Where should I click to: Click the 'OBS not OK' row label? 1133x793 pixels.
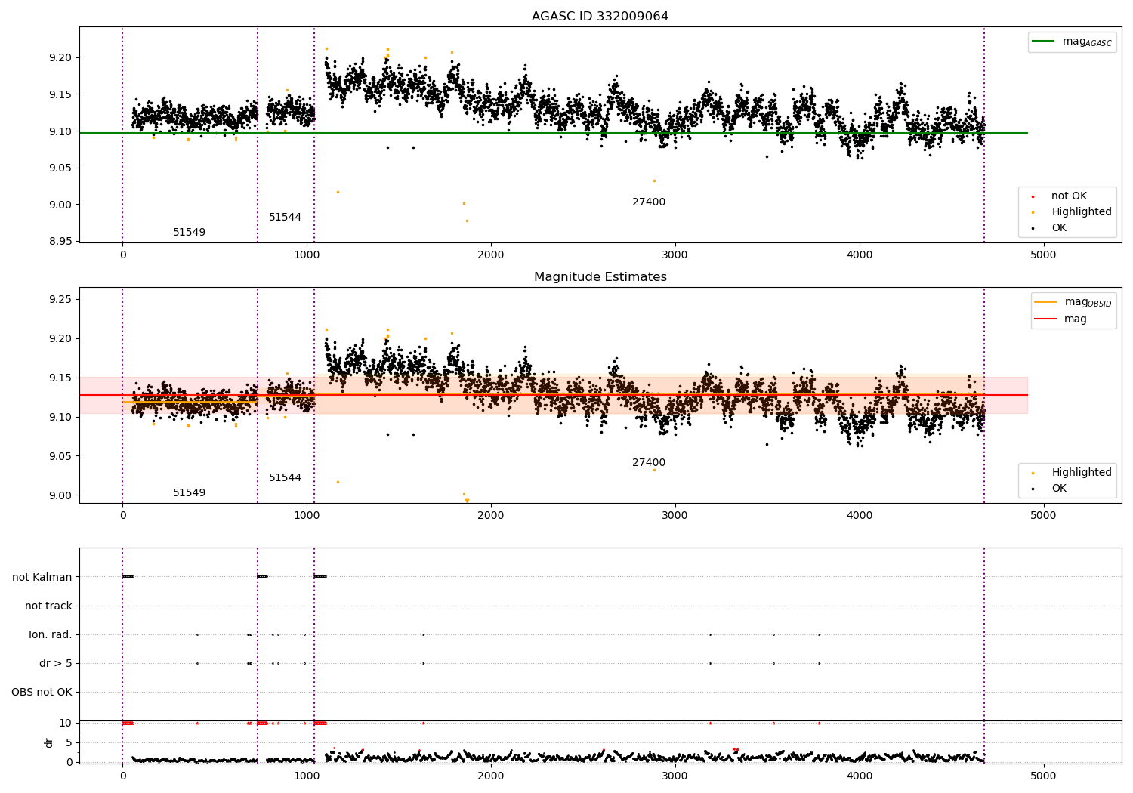(x=42, y=692)
